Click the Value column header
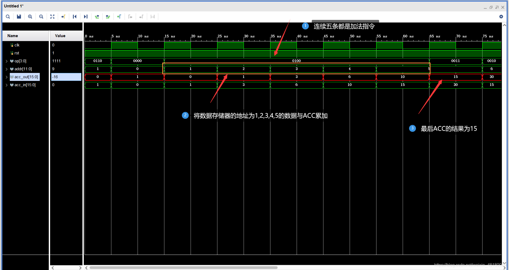Screen dimensions: 509x270 coord(66,36)
